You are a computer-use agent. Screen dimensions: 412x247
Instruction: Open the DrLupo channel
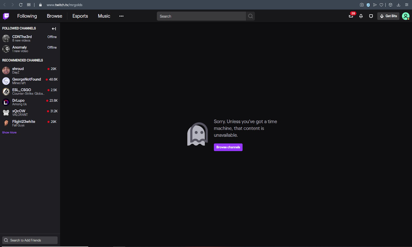pos(30,102)
